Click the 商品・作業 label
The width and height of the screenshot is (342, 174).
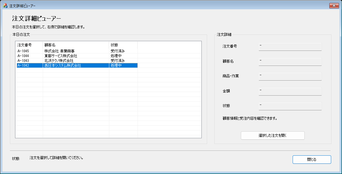[x=231, y=76]
